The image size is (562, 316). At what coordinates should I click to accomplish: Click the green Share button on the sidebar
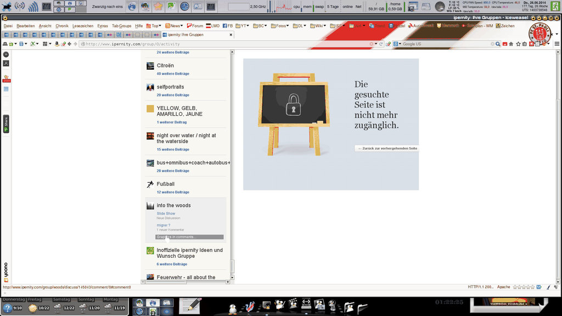pyautogui.click(x=6, y=124)
